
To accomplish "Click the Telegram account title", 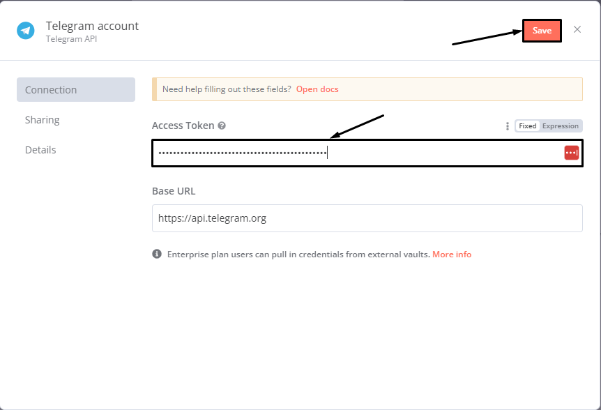I will tap(92, 26).
